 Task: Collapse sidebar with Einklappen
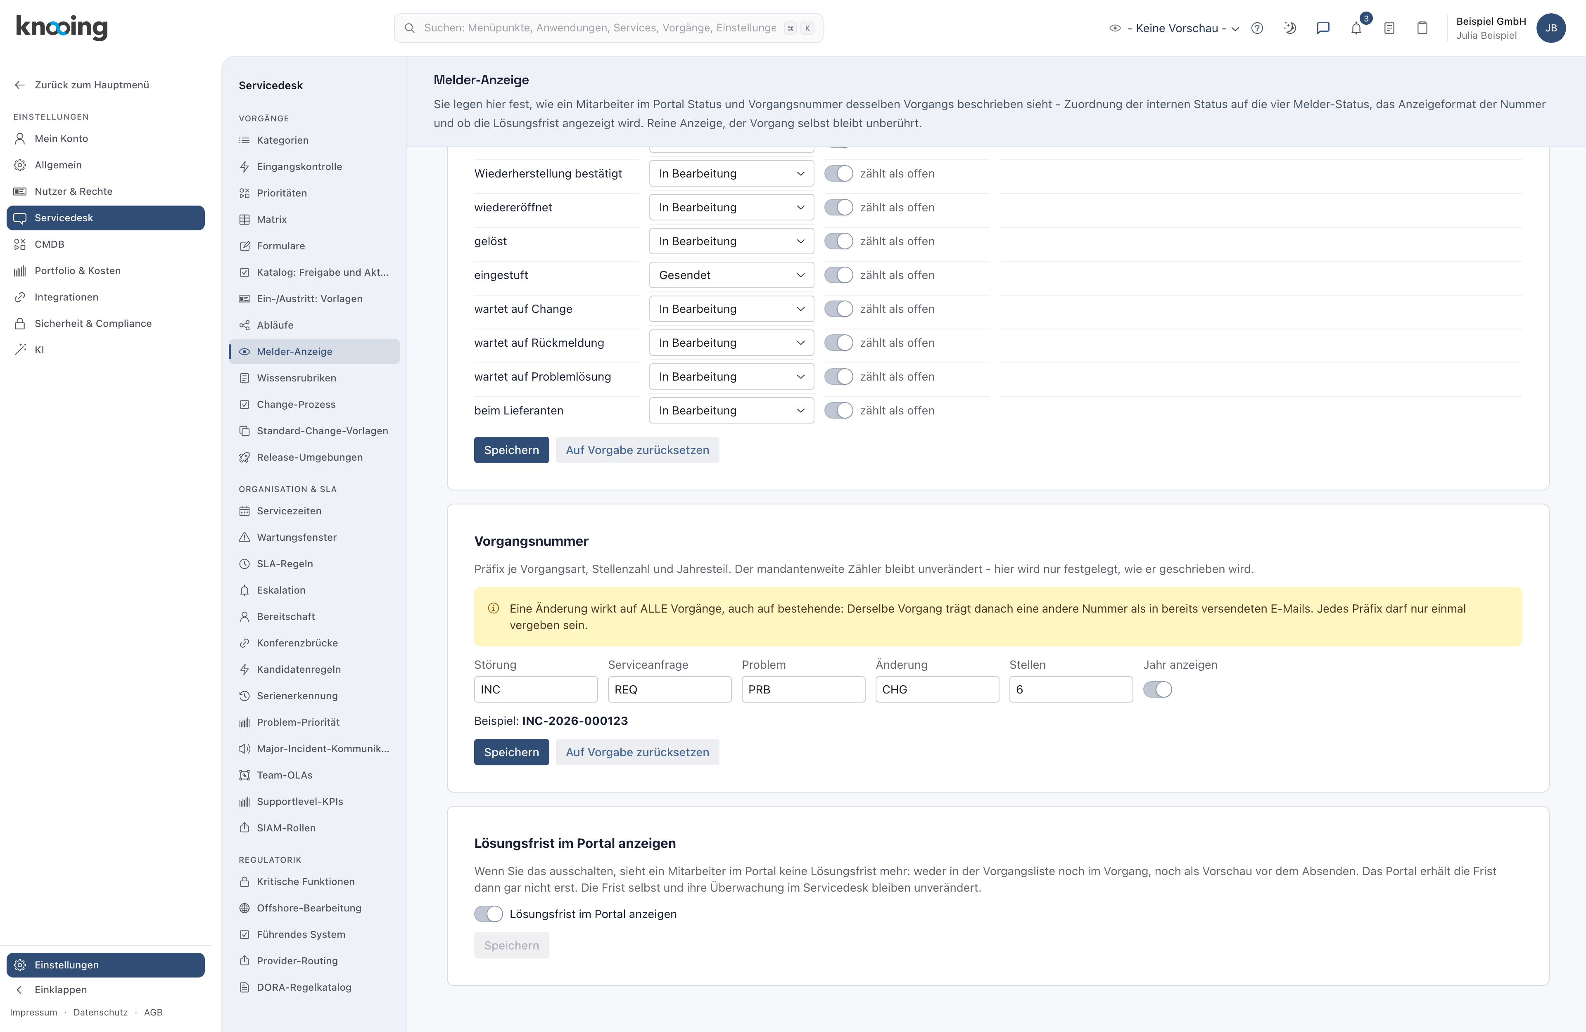(x=105, y=990)
